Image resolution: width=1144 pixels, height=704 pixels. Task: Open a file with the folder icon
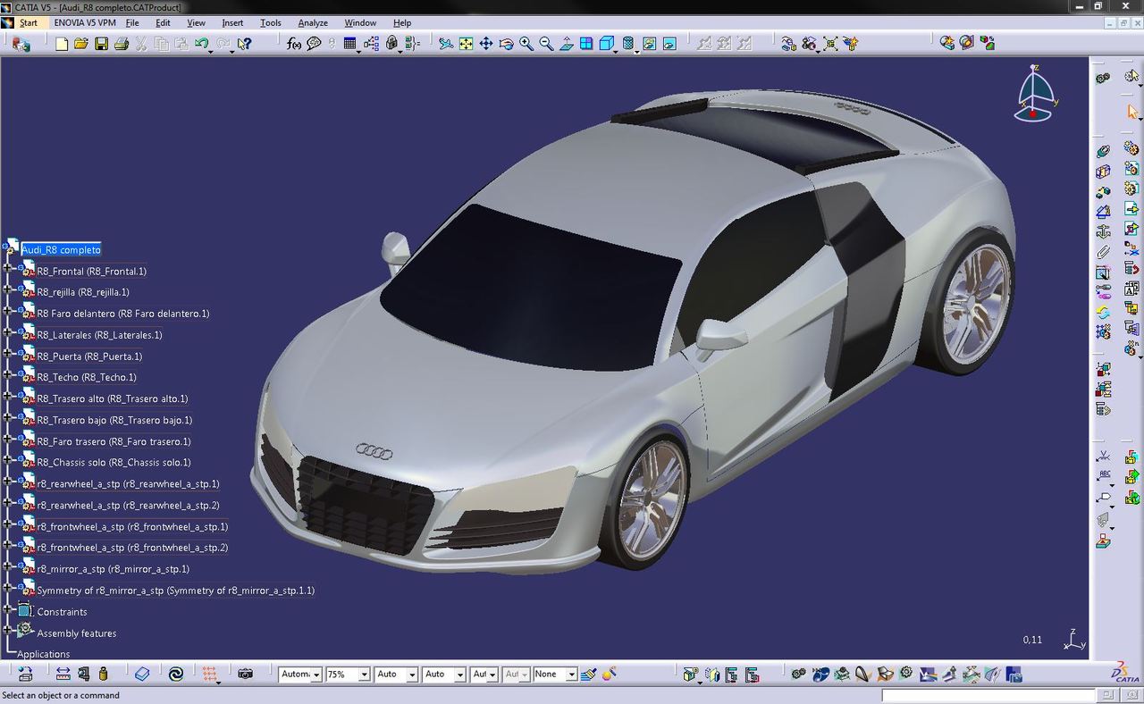tap(81, 44)
